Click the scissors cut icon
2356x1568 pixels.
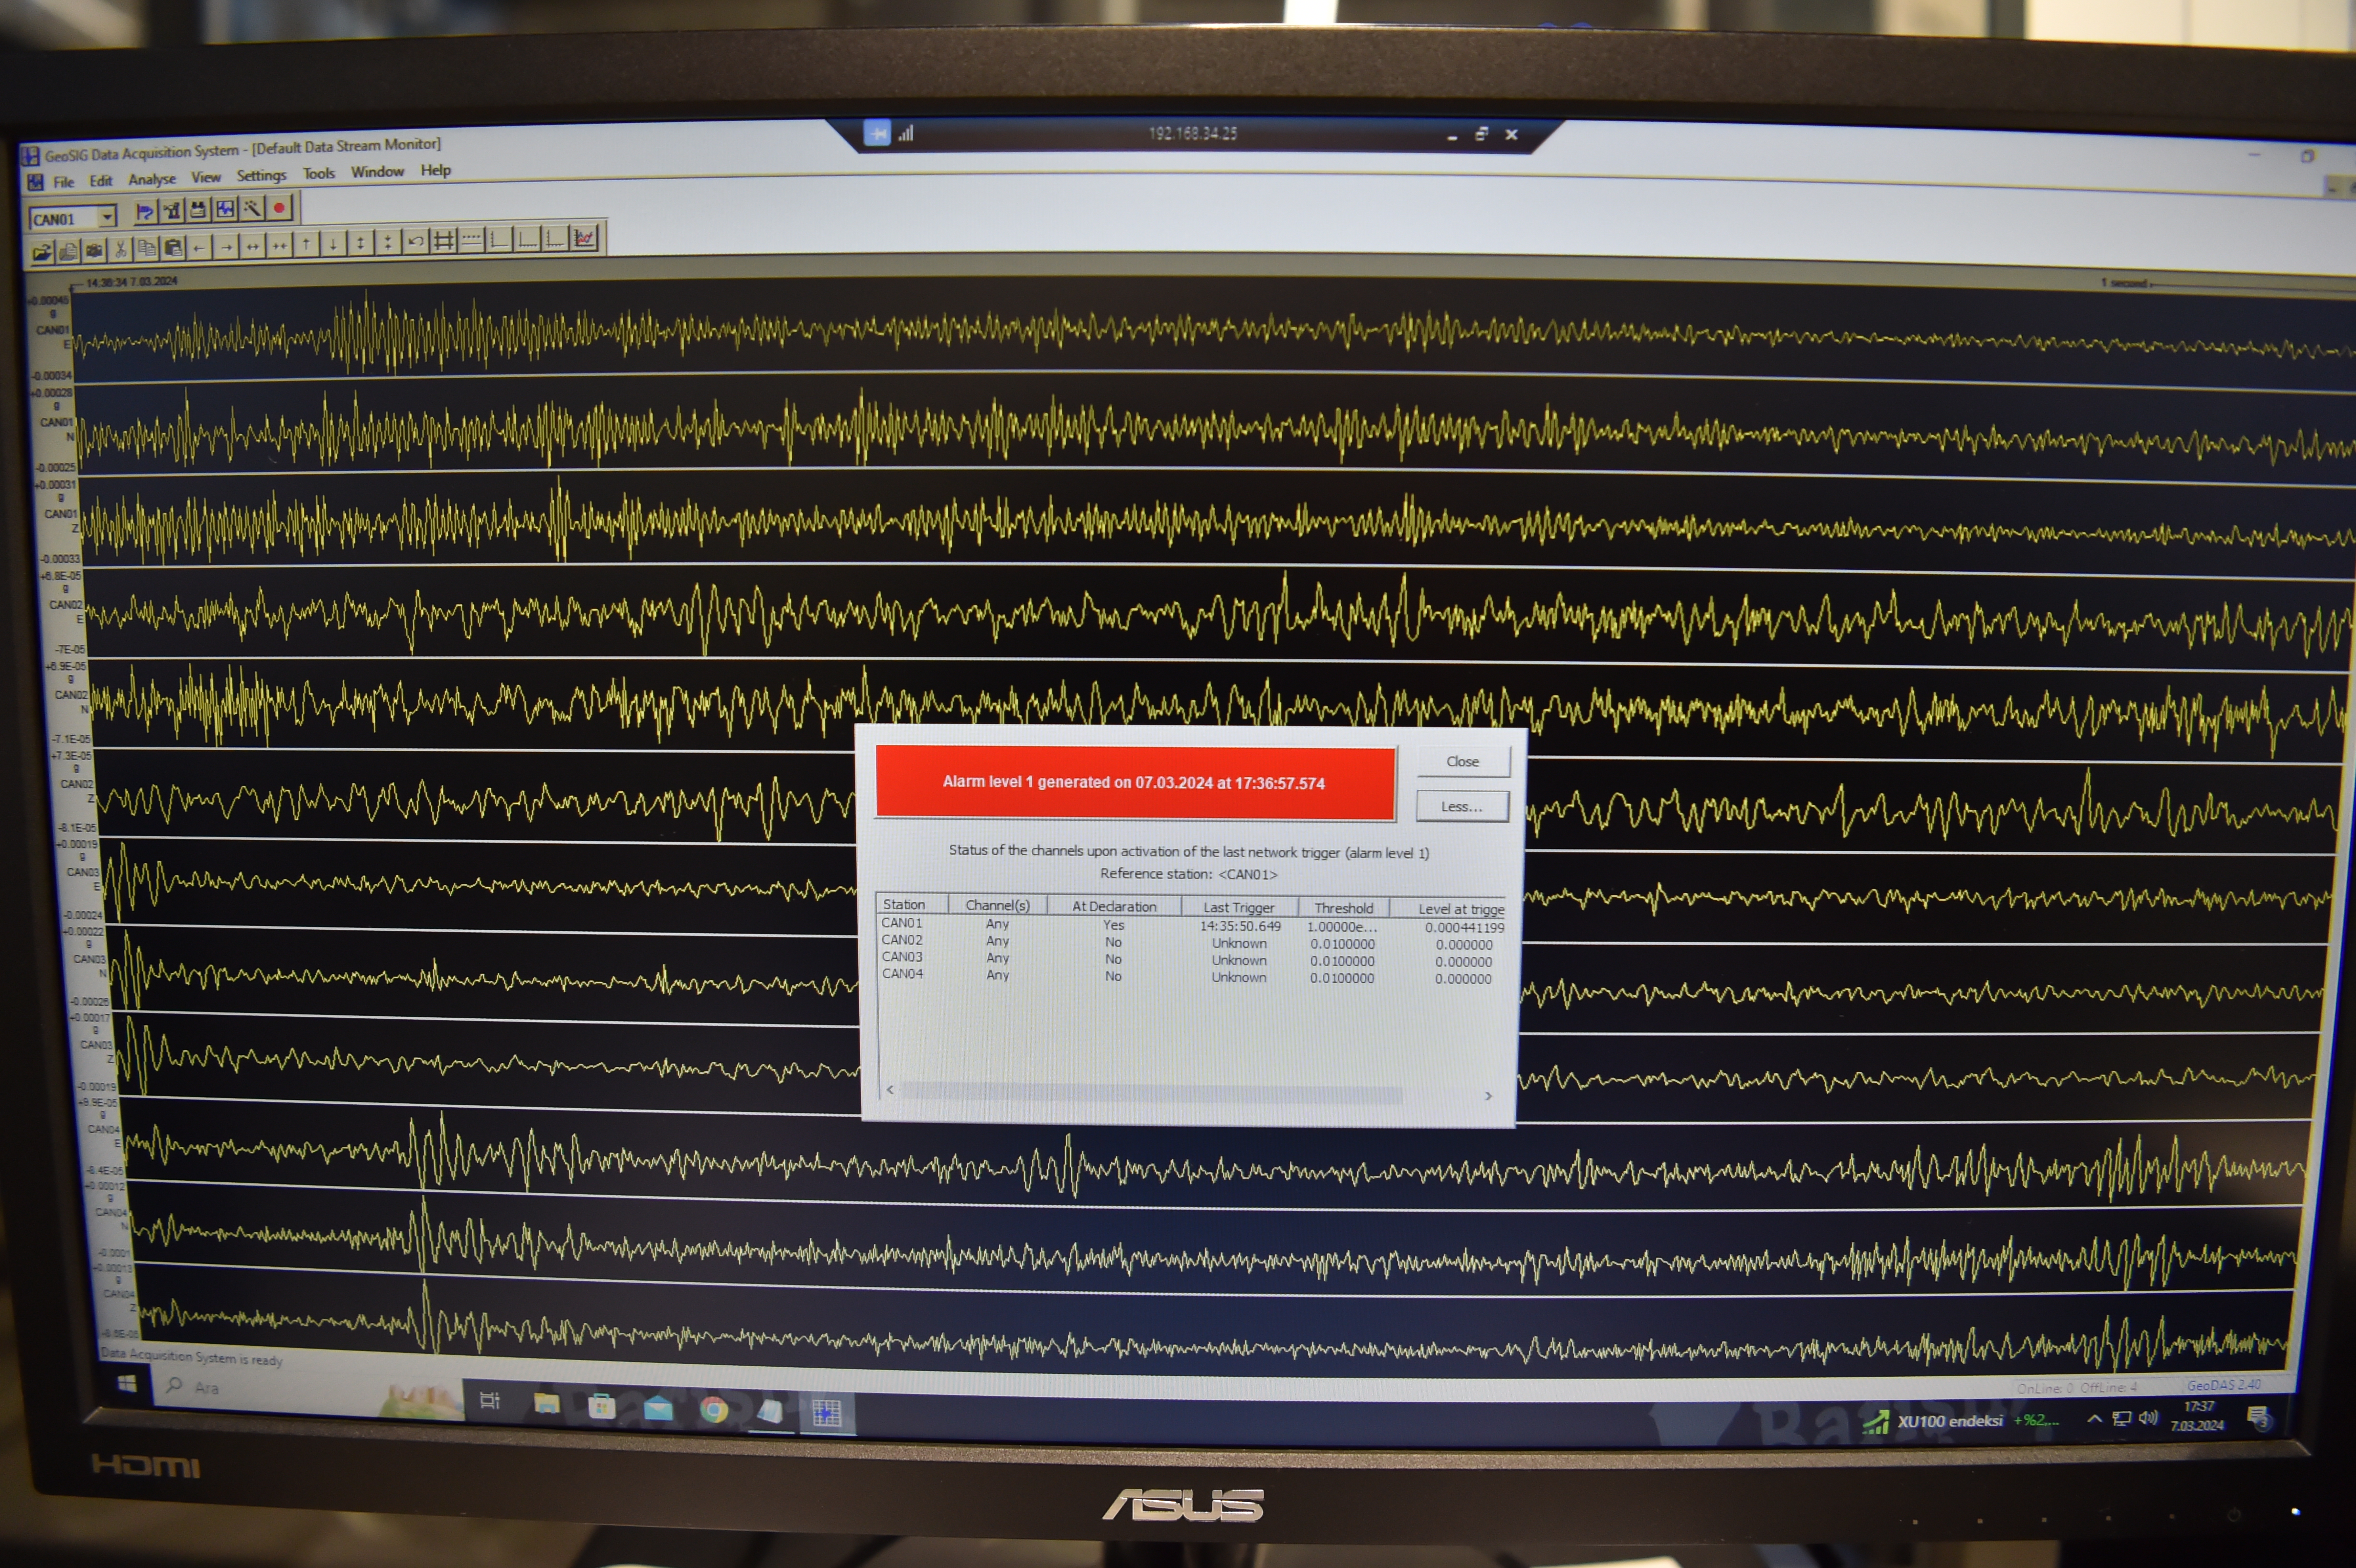[120, 249]
